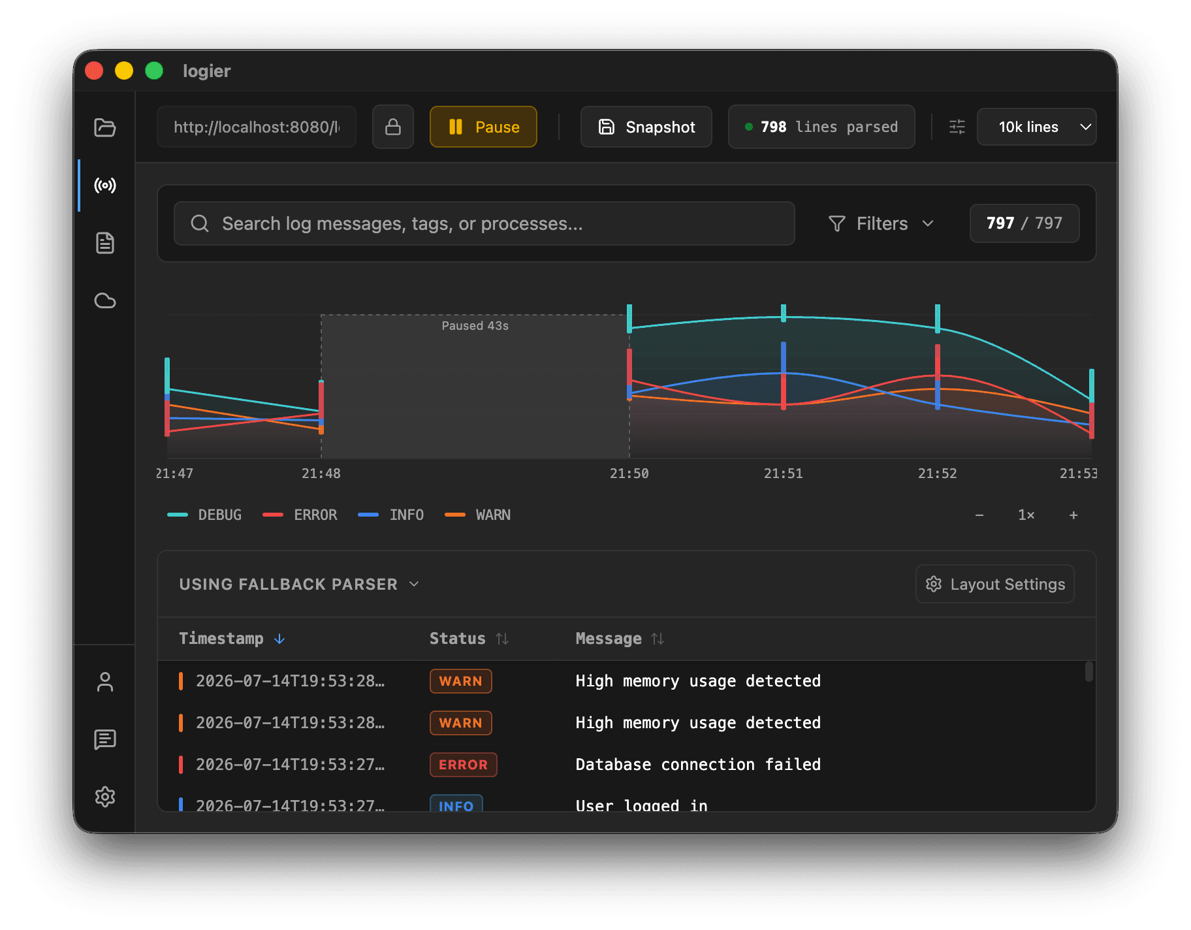The image size is (1191, 930).
Task: Toggle the DEBUG series in chart legend
Action: click(x=204, y=515)
